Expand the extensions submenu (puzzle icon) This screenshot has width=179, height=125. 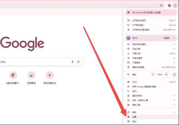(151, 63)
